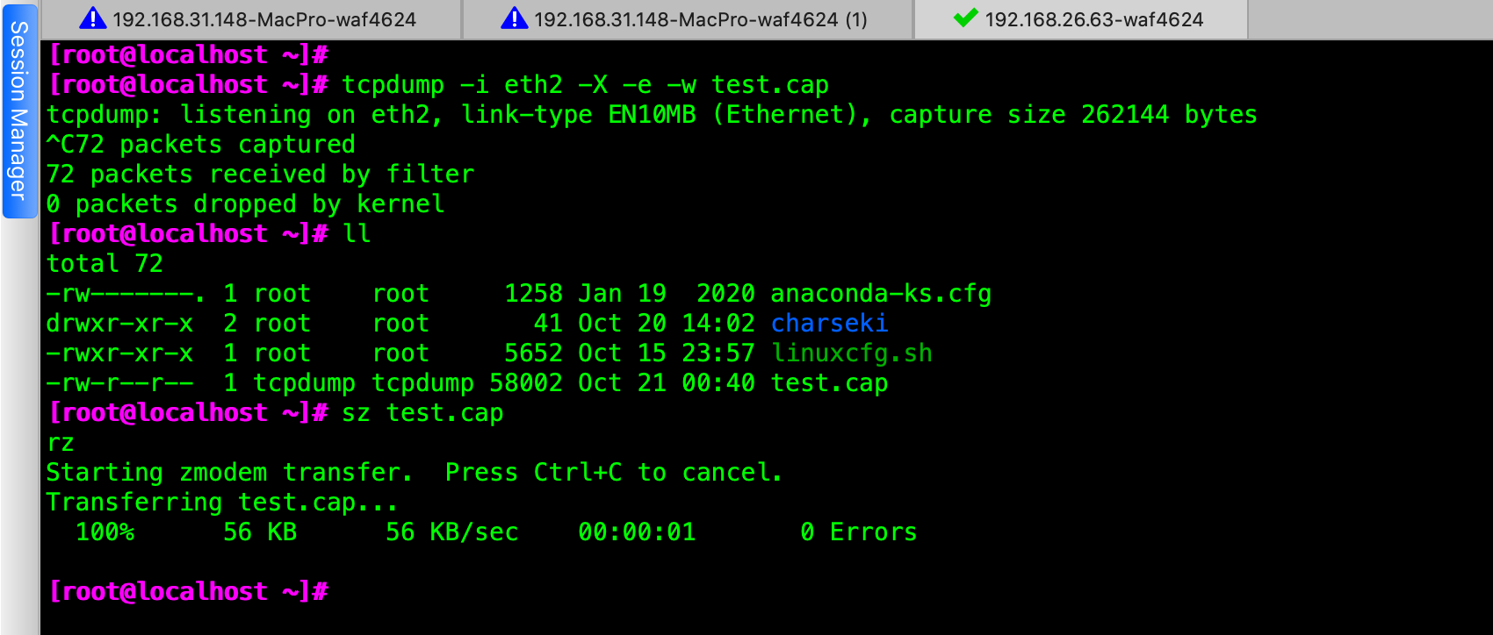This screenshot has height=635, width=1493.
Task: Click the linuxcfg.sh filename in the listing
Action: [x=851, y=353]
